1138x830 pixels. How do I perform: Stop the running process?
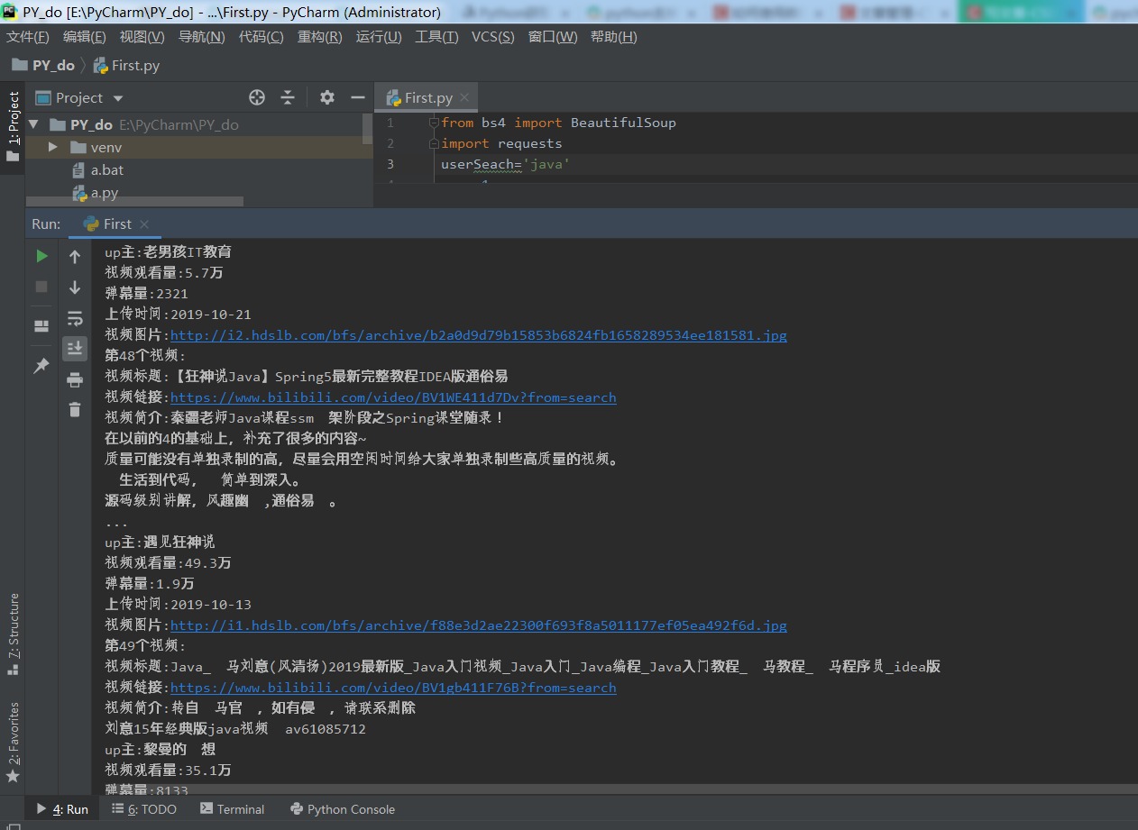tap(41, 285)
